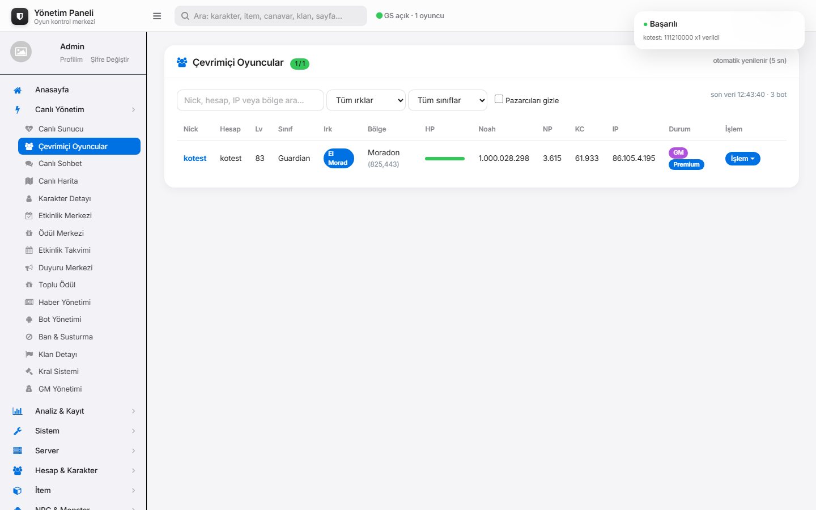This screenshot has width=816, height=510.
Task: Click the Nick, hesap, IP filter field
Action: [250, 100]
